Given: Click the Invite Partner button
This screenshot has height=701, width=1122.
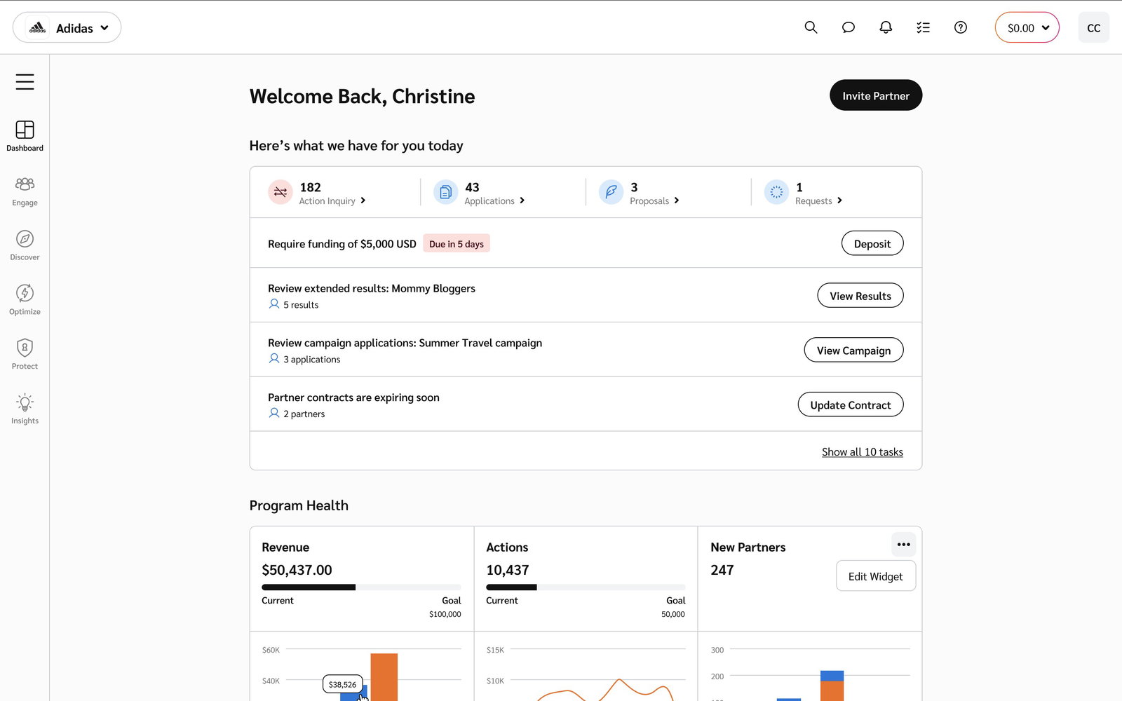Looking at the screenshot, I should click(x=875, y=95).
